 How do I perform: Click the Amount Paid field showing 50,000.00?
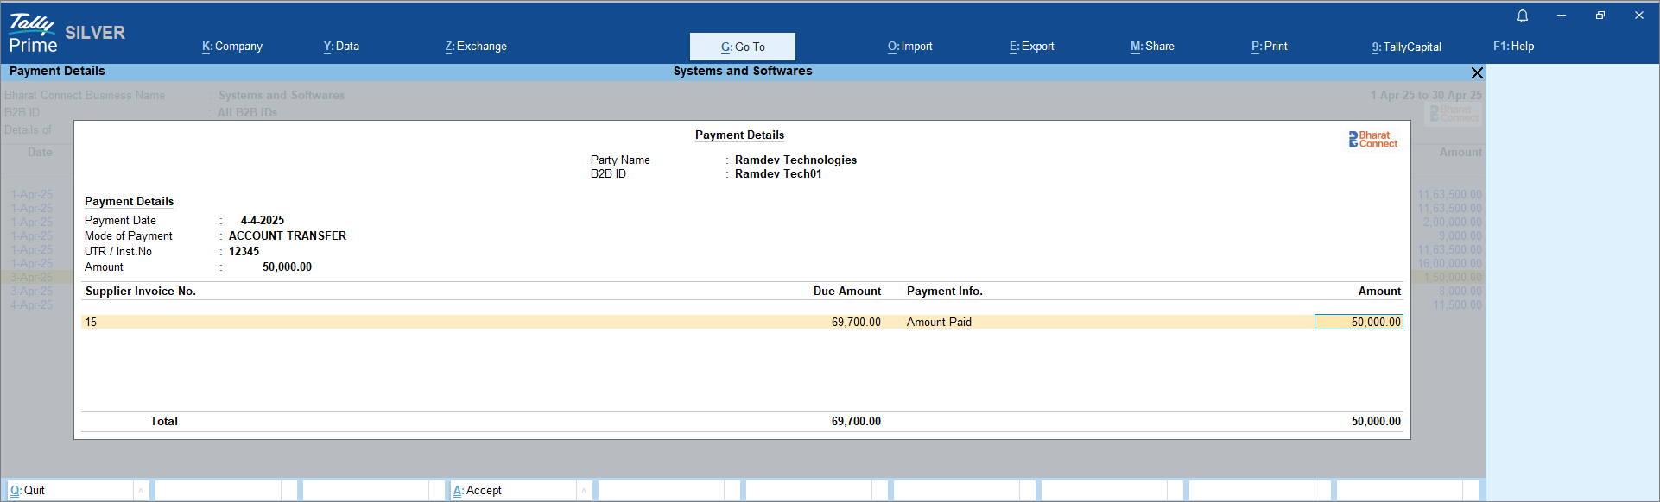(1359, 322)
